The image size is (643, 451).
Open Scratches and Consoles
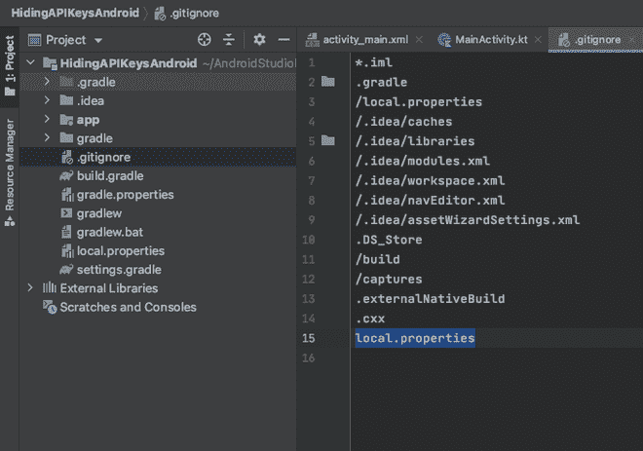coord(128,307)
